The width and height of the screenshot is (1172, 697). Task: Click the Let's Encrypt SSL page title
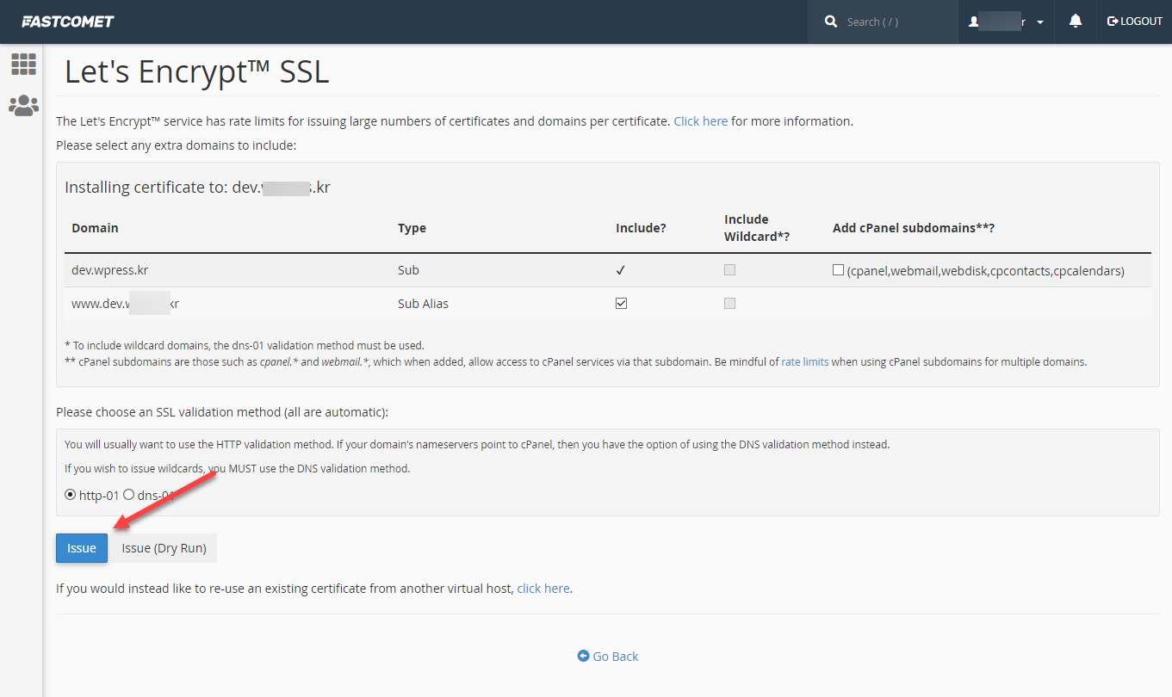197,71
